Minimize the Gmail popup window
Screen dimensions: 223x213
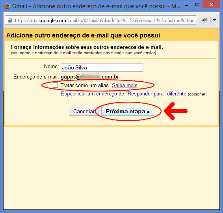(x=187, y=6)
